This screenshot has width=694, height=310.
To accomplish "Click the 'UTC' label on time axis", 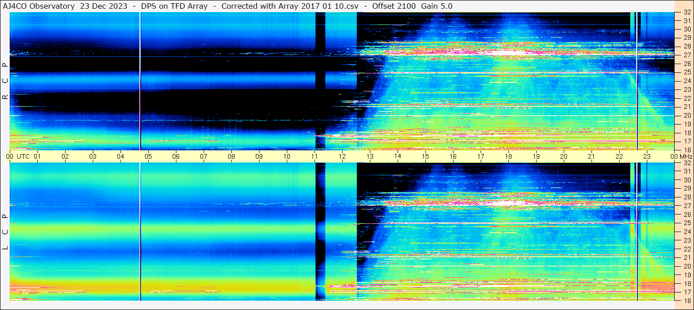I will [x=23, y=156].
